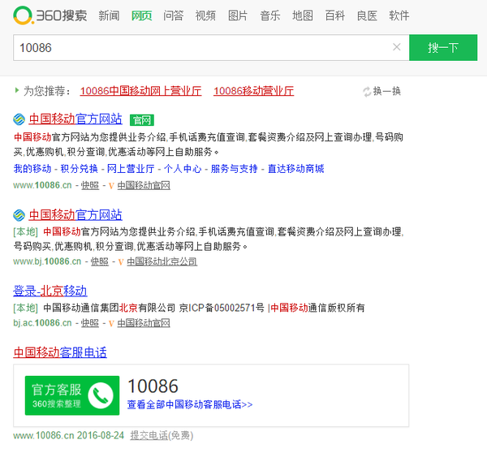This screenshot has width=487, height=449.
Task: Click the V icon on the www.10086.cn result line
Action: point(111,186)
